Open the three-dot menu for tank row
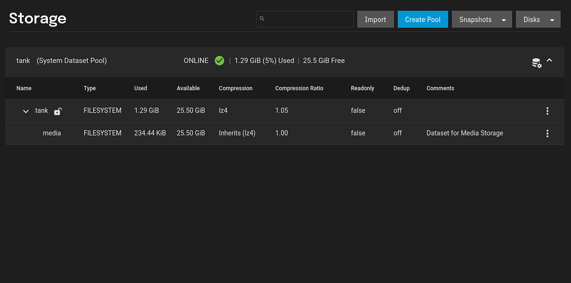Image resolution: width=571 pixels, height=283 pixels. (x=547, y=111)
